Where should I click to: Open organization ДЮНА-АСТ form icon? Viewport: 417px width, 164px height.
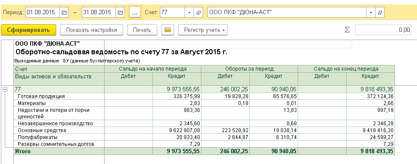(380, 12)
